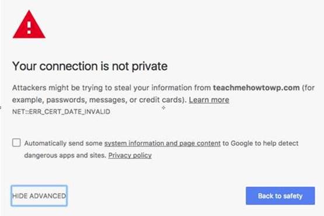324x216 pixels.
Task: Enable the automatic system information reporting checkbox
Action: click(16, 142)
